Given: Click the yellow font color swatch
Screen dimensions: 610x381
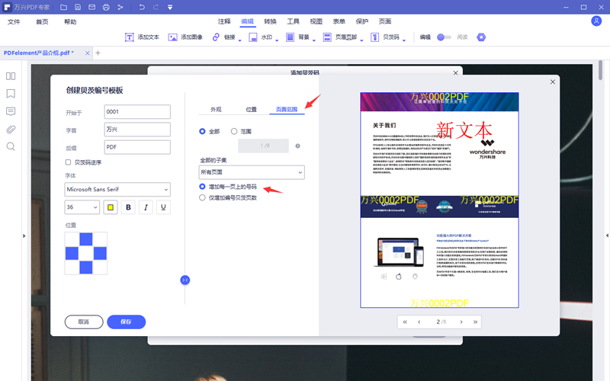Looking at the screenshot, I should (x=111, y=207).
